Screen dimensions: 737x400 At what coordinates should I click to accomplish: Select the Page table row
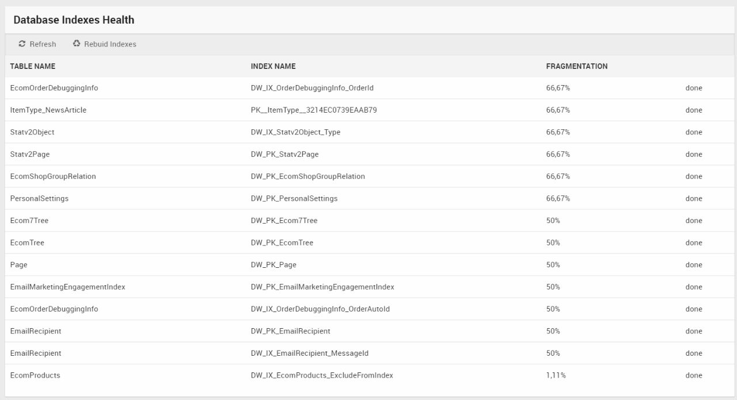tap(19, 265)
